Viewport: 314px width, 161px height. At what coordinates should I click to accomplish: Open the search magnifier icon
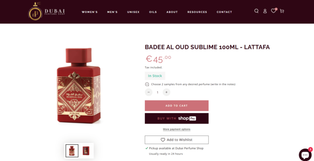[256, 11]
